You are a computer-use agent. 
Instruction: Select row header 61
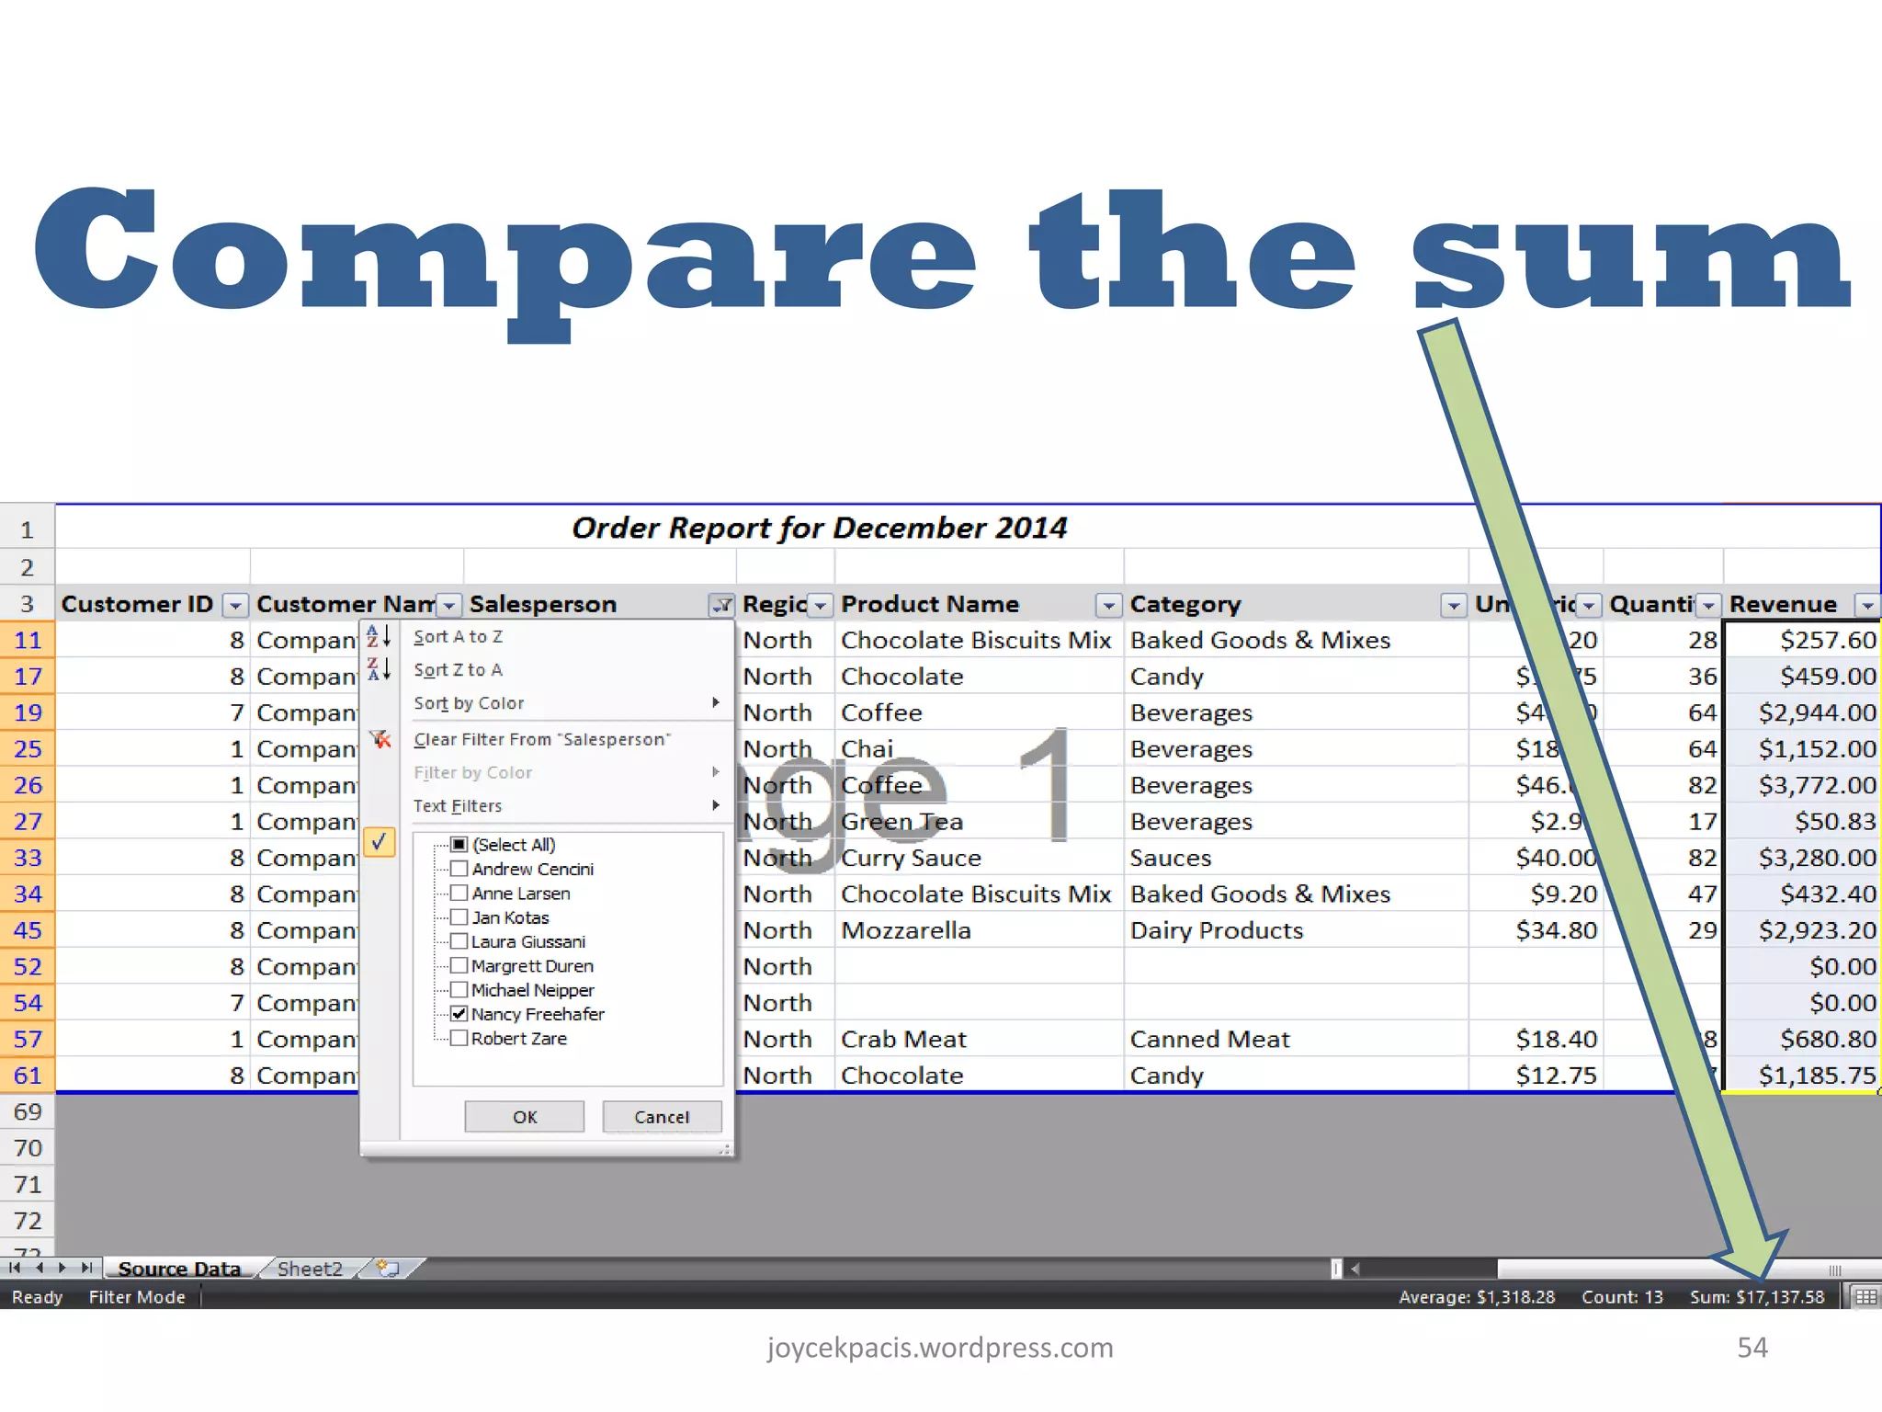click(28, 1075)
